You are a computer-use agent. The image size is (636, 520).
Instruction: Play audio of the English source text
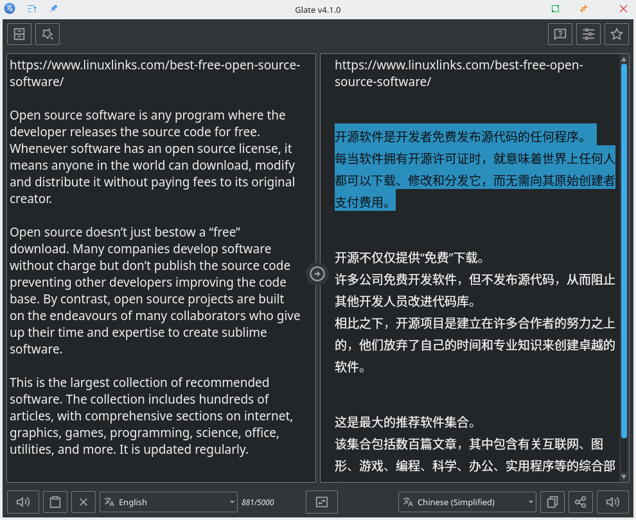[x=23, y=502]
